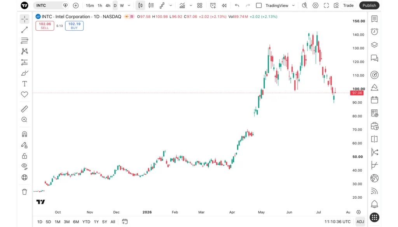398x227 pixels.
Task: Start bar replay mode
Action: click(x=224, y=5)
